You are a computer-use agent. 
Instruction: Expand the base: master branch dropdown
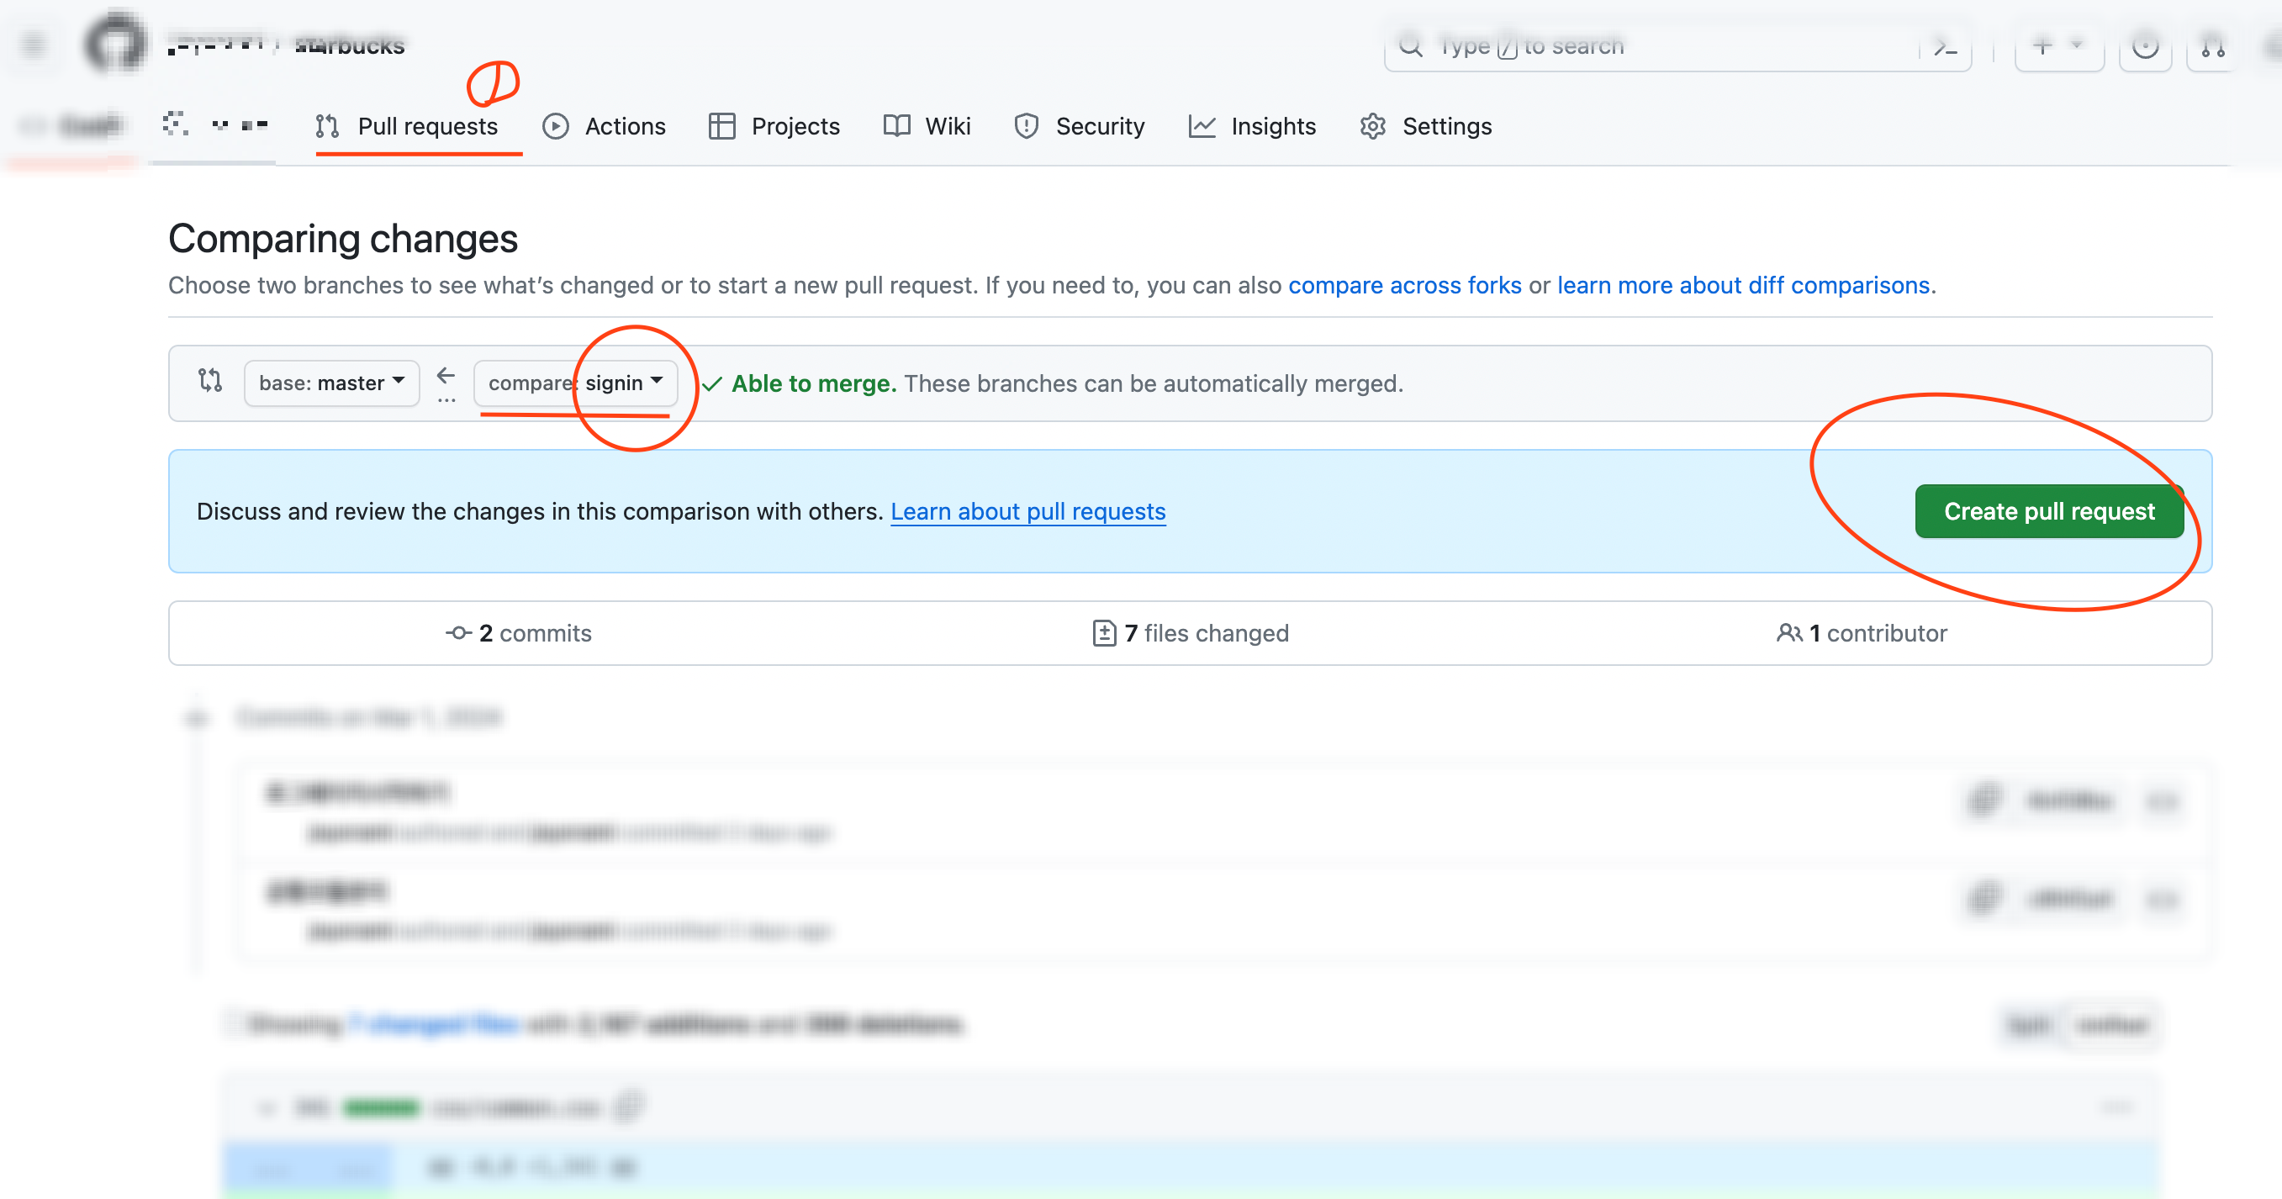tap(331, 383)
